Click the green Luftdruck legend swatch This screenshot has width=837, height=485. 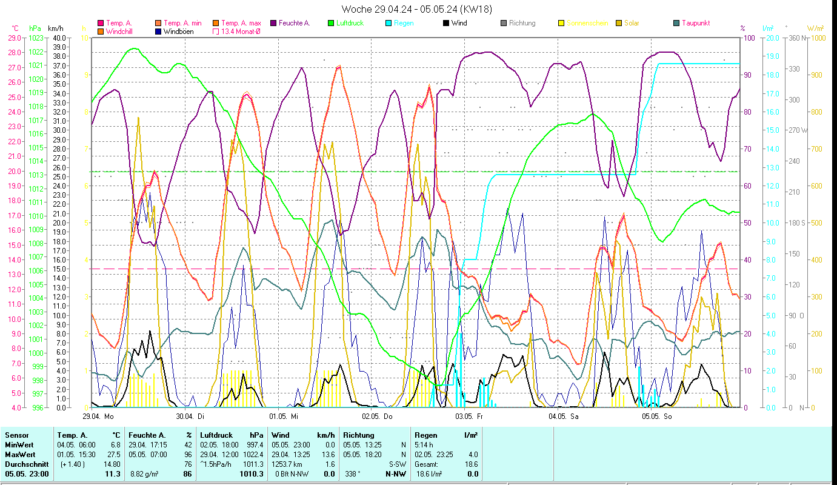coord(331,23)
